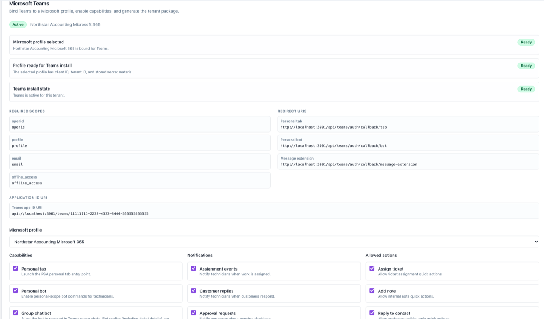Click the APPLICATION ID URI section label
Screen dimensions: 544x319
(28, 198)
